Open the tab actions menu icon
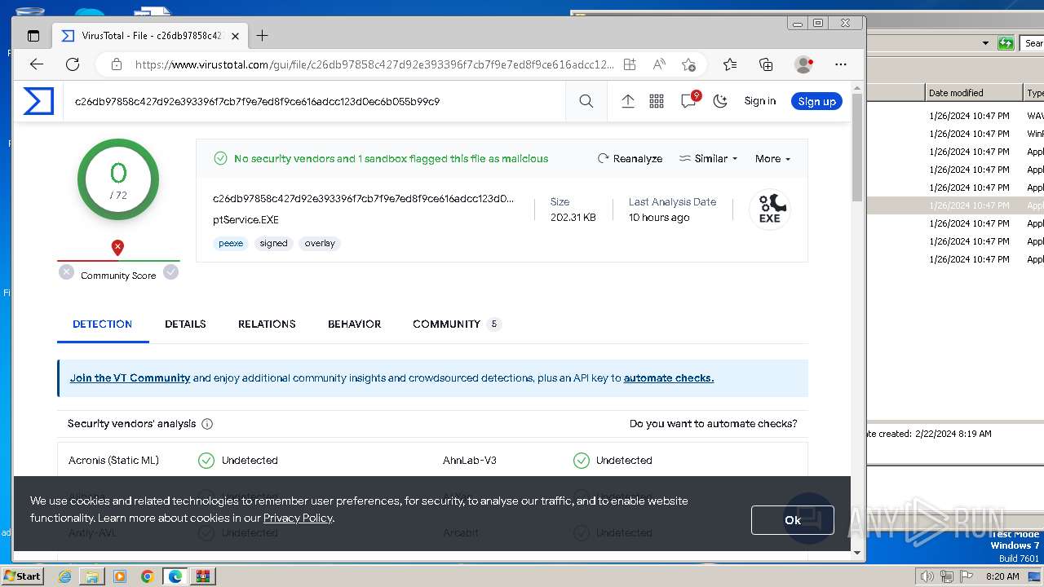The image size is (1044, 587). click(33, 36)
